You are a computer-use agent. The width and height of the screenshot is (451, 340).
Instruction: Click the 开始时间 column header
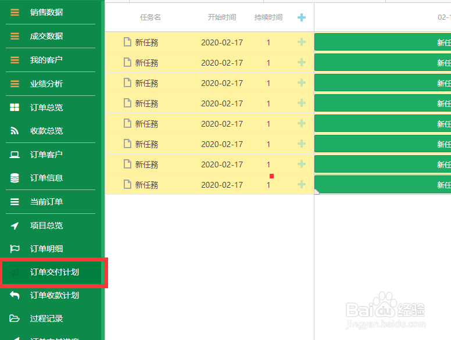(222, 17)
